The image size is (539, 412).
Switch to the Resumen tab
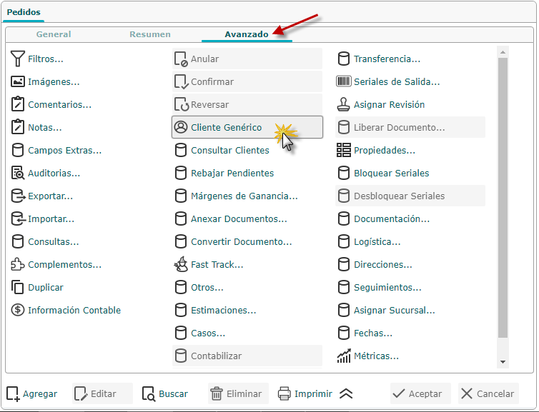150,34
